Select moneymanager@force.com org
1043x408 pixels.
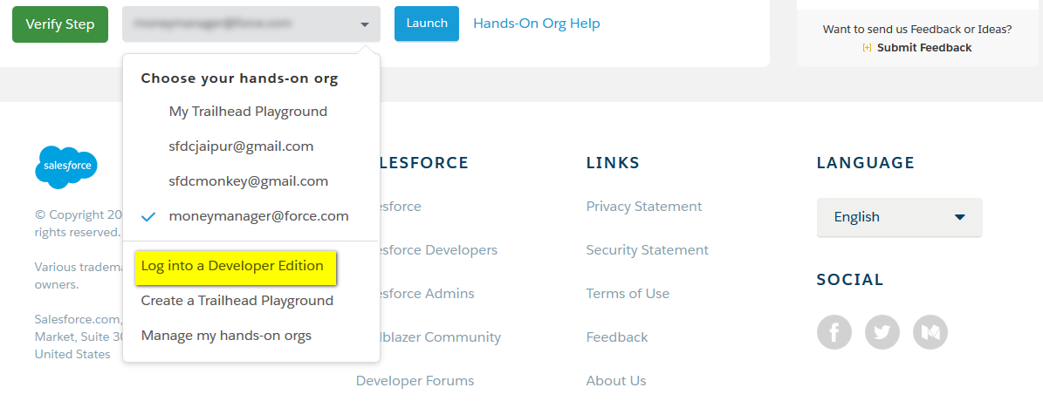coord(258,216)
